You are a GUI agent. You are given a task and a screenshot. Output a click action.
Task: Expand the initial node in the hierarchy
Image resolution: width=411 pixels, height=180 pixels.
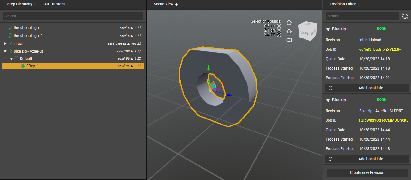[x=5, y=44]
